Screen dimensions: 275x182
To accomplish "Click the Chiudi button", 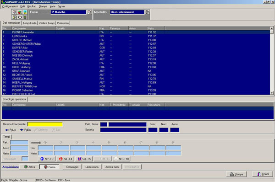I will tap(263, 174).
